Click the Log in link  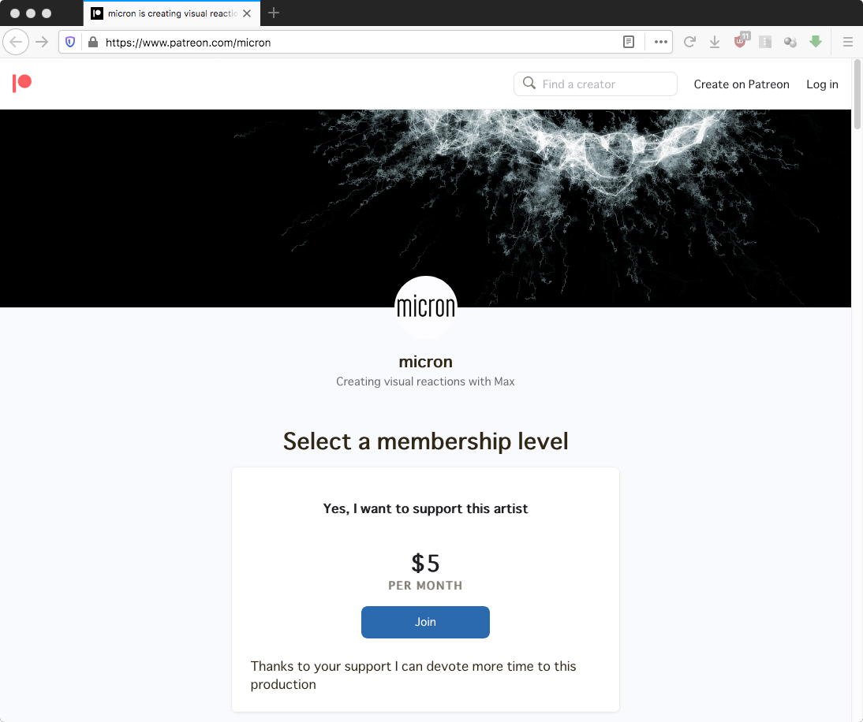pos(822,84)
